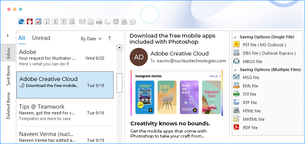Viewport: 305px width, 144px height.
Task: Select the Adobe Creative Cloud email
Action: pyautogui.click(x=65, y=85)
